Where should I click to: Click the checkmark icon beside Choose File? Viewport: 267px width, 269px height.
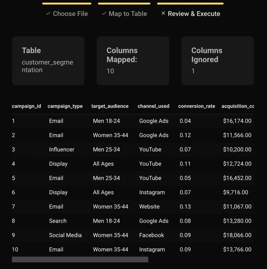point(48,13)
